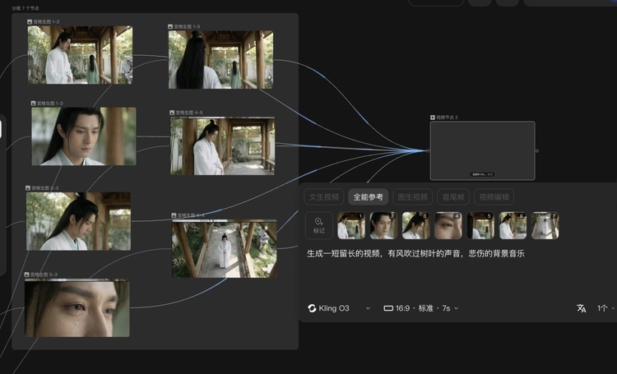
Task: Click the 标记 marker icon button
Action: [x=319, y=224]
